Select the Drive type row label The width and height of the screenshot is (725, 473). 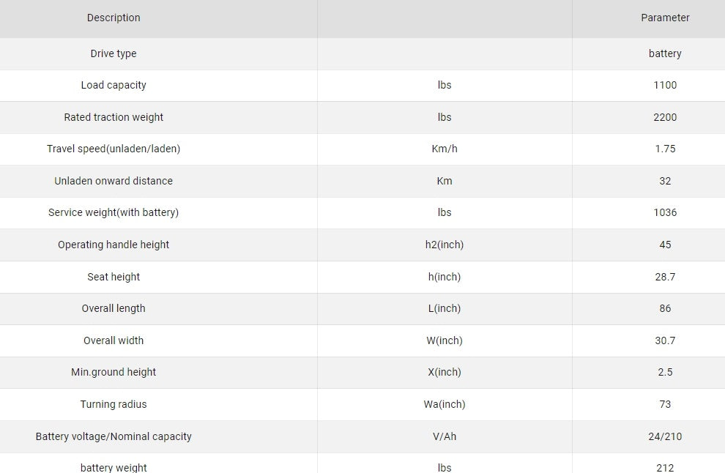pos(114,53)
